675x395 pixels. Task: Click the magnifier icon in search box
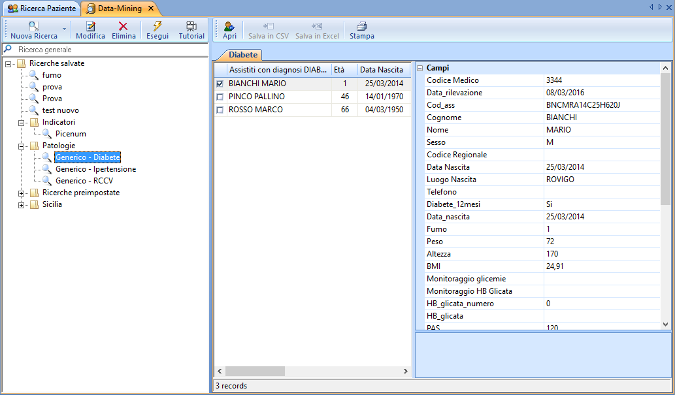[8, 49]
